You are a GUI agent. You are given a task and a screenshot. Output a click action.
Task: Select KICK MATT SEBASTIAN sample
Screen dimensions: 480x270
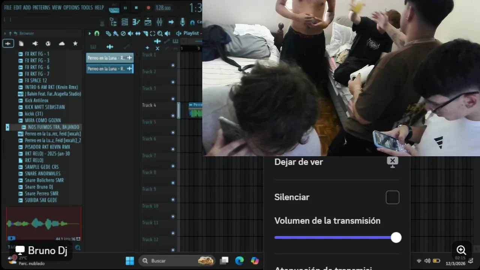[44, 107]
